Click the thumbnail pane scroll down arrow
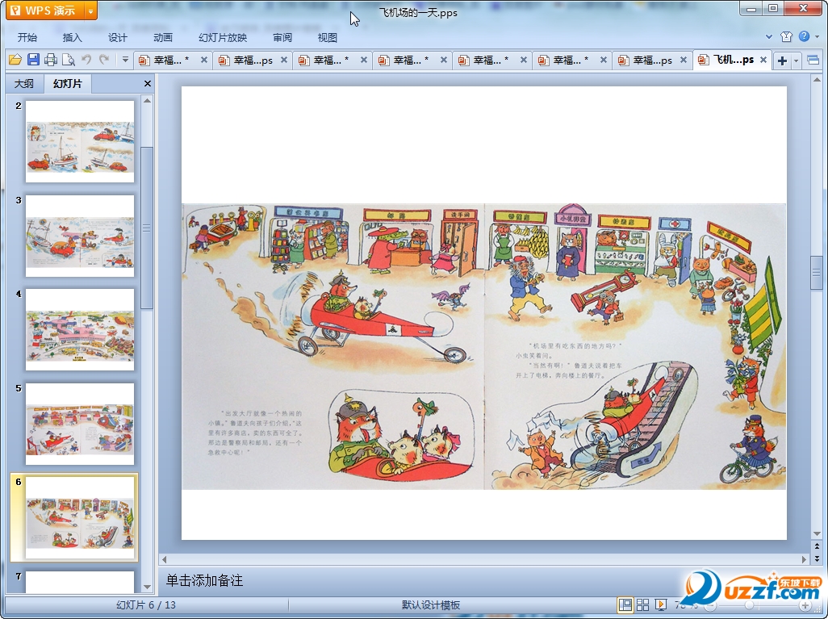The image size is (828, 619). coord(148,587)
